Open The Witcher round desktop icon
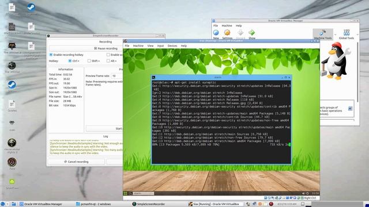Screen dimensions: 369x207 pyautogui.click(x=12, y=66)
